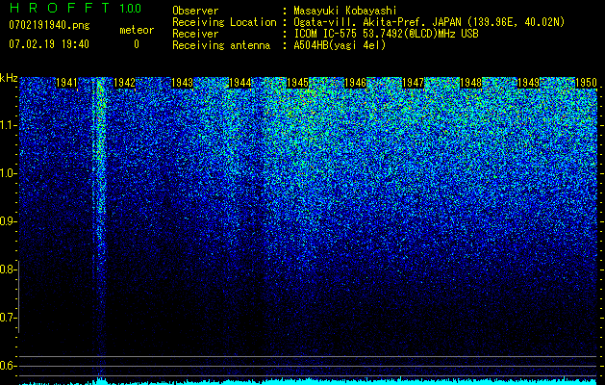
Task: Click the antenna text A504HB(yagi 4el)
Action: (340, 45)
